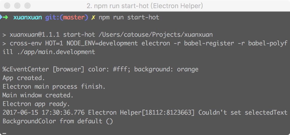The width and height of the screenshot is (290, 135).
Task: Click the green prompt arrow symbol
Action: [5, 17]
